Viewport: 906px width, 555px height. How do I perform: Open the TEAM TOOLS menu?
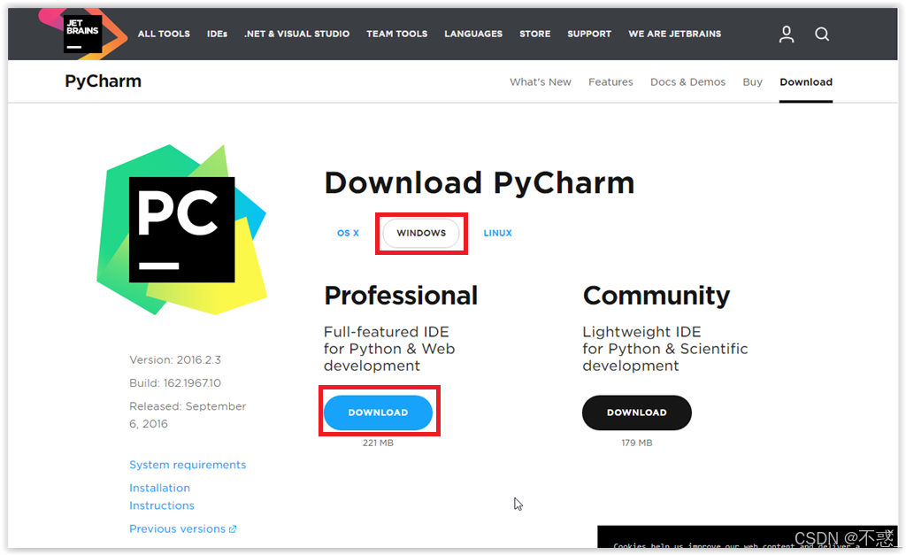click(396, 34)
